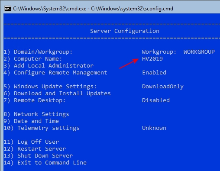Screen dimensions: 220x171
Task: Click Windows Update Settings line
Action: [x=50, y=87]
